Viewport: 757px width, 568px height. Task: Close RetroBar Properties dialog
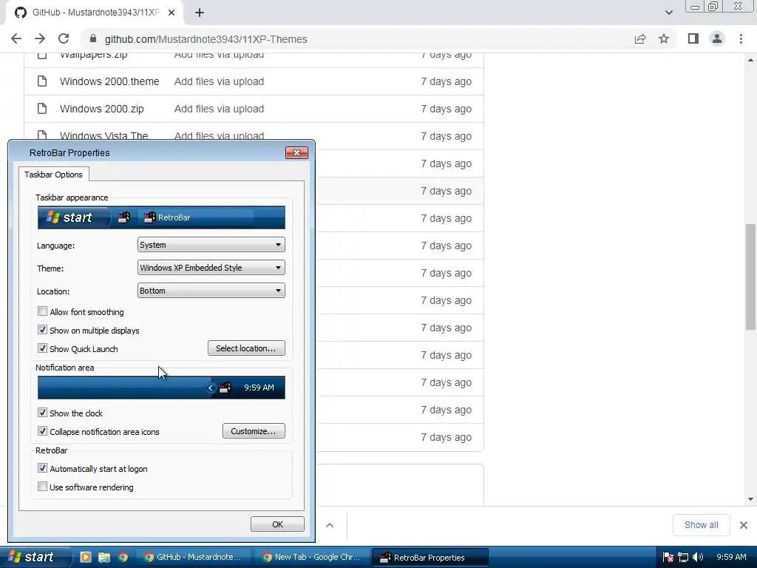click(x=296, y=152)
